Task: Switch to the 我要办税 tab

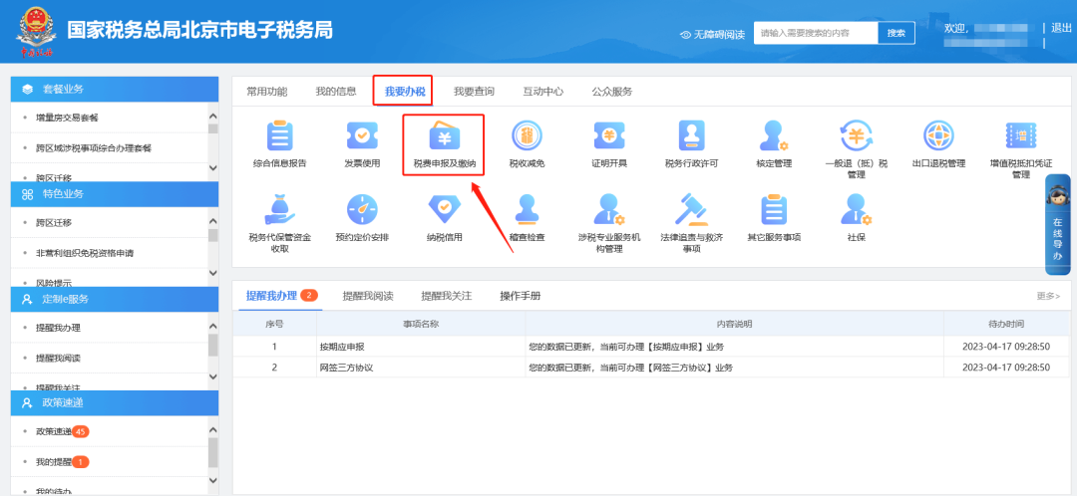Action: click(x=405, y=92)
